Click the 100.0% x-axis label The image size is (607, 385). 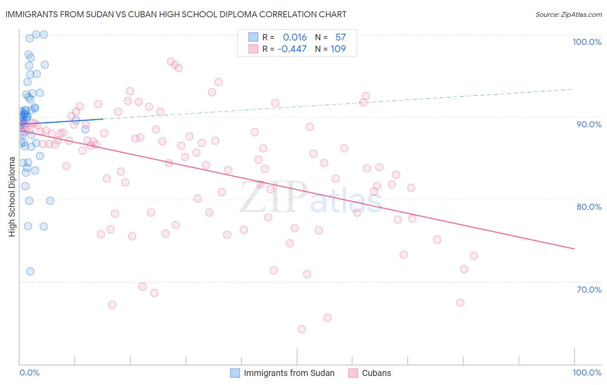(587, 372)
